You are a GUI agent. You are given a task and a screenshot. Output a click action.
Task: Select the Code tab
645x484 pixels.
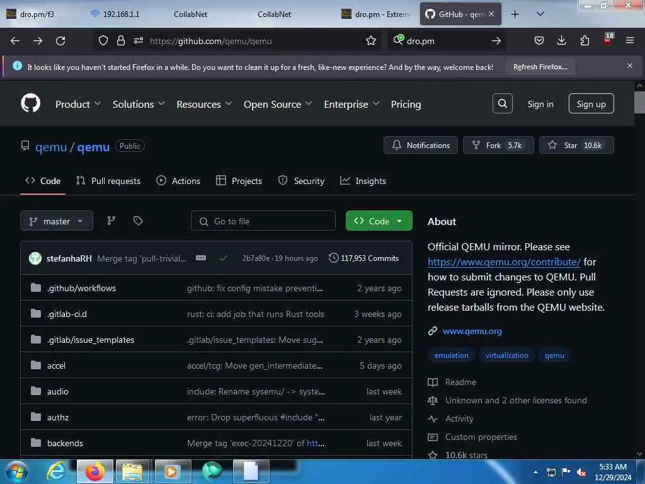[43, 181]
